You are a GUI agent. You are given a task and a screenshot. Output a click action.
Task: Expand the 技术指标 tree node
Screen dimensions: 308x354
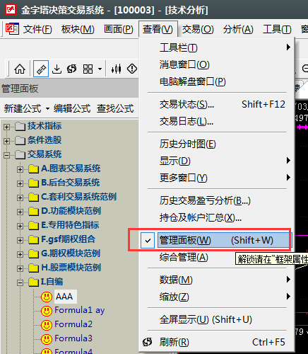(x=6, y=127)
